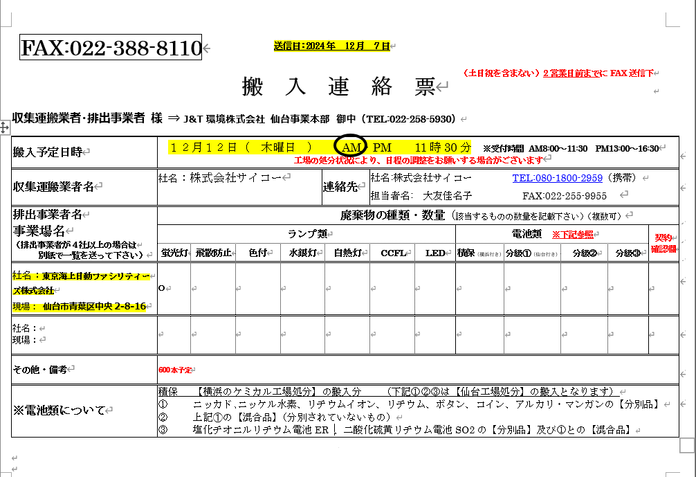Click the highlighted 送信日 date line
The height and width of the screenshot is (477, 696).
[x=331, y=46]
